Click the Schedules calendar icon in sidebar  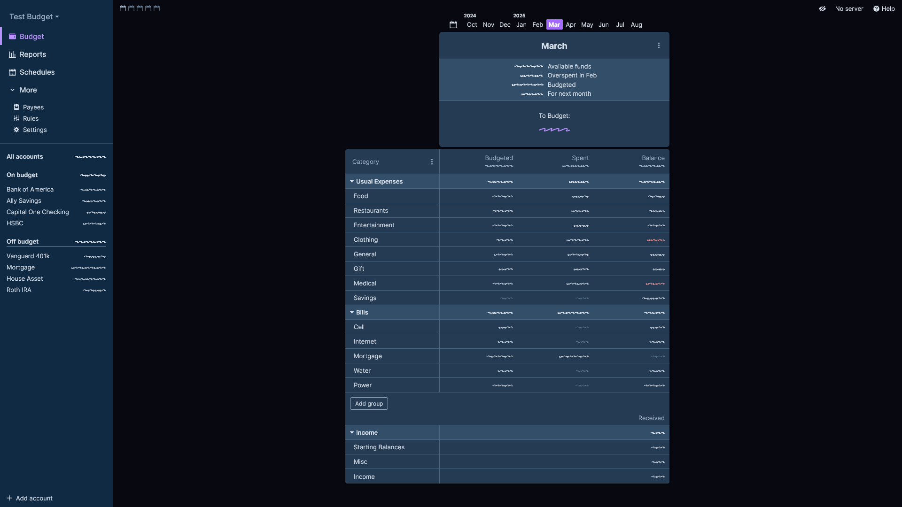point(12,72)
